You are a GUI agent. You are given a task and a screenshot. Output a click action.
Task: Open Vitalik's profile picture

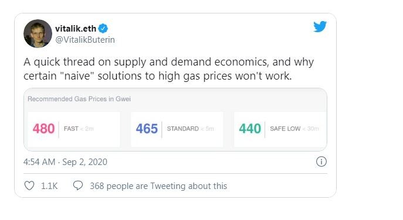(38, 33)
